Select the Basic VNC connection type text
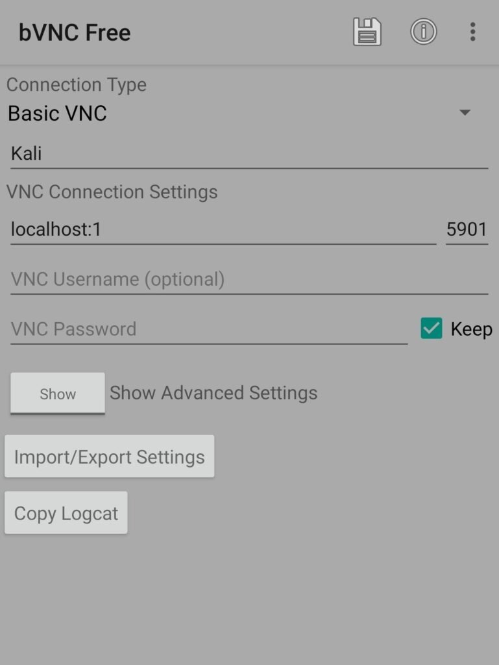This screenshot has height=665, width=499. tap(57, 113)
